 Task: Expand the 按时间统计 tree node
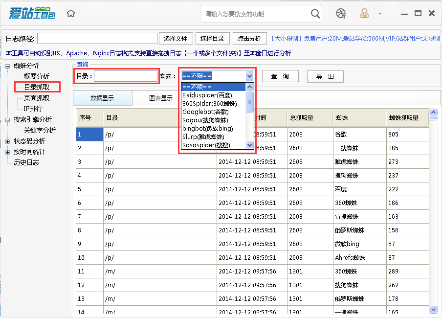8,152
